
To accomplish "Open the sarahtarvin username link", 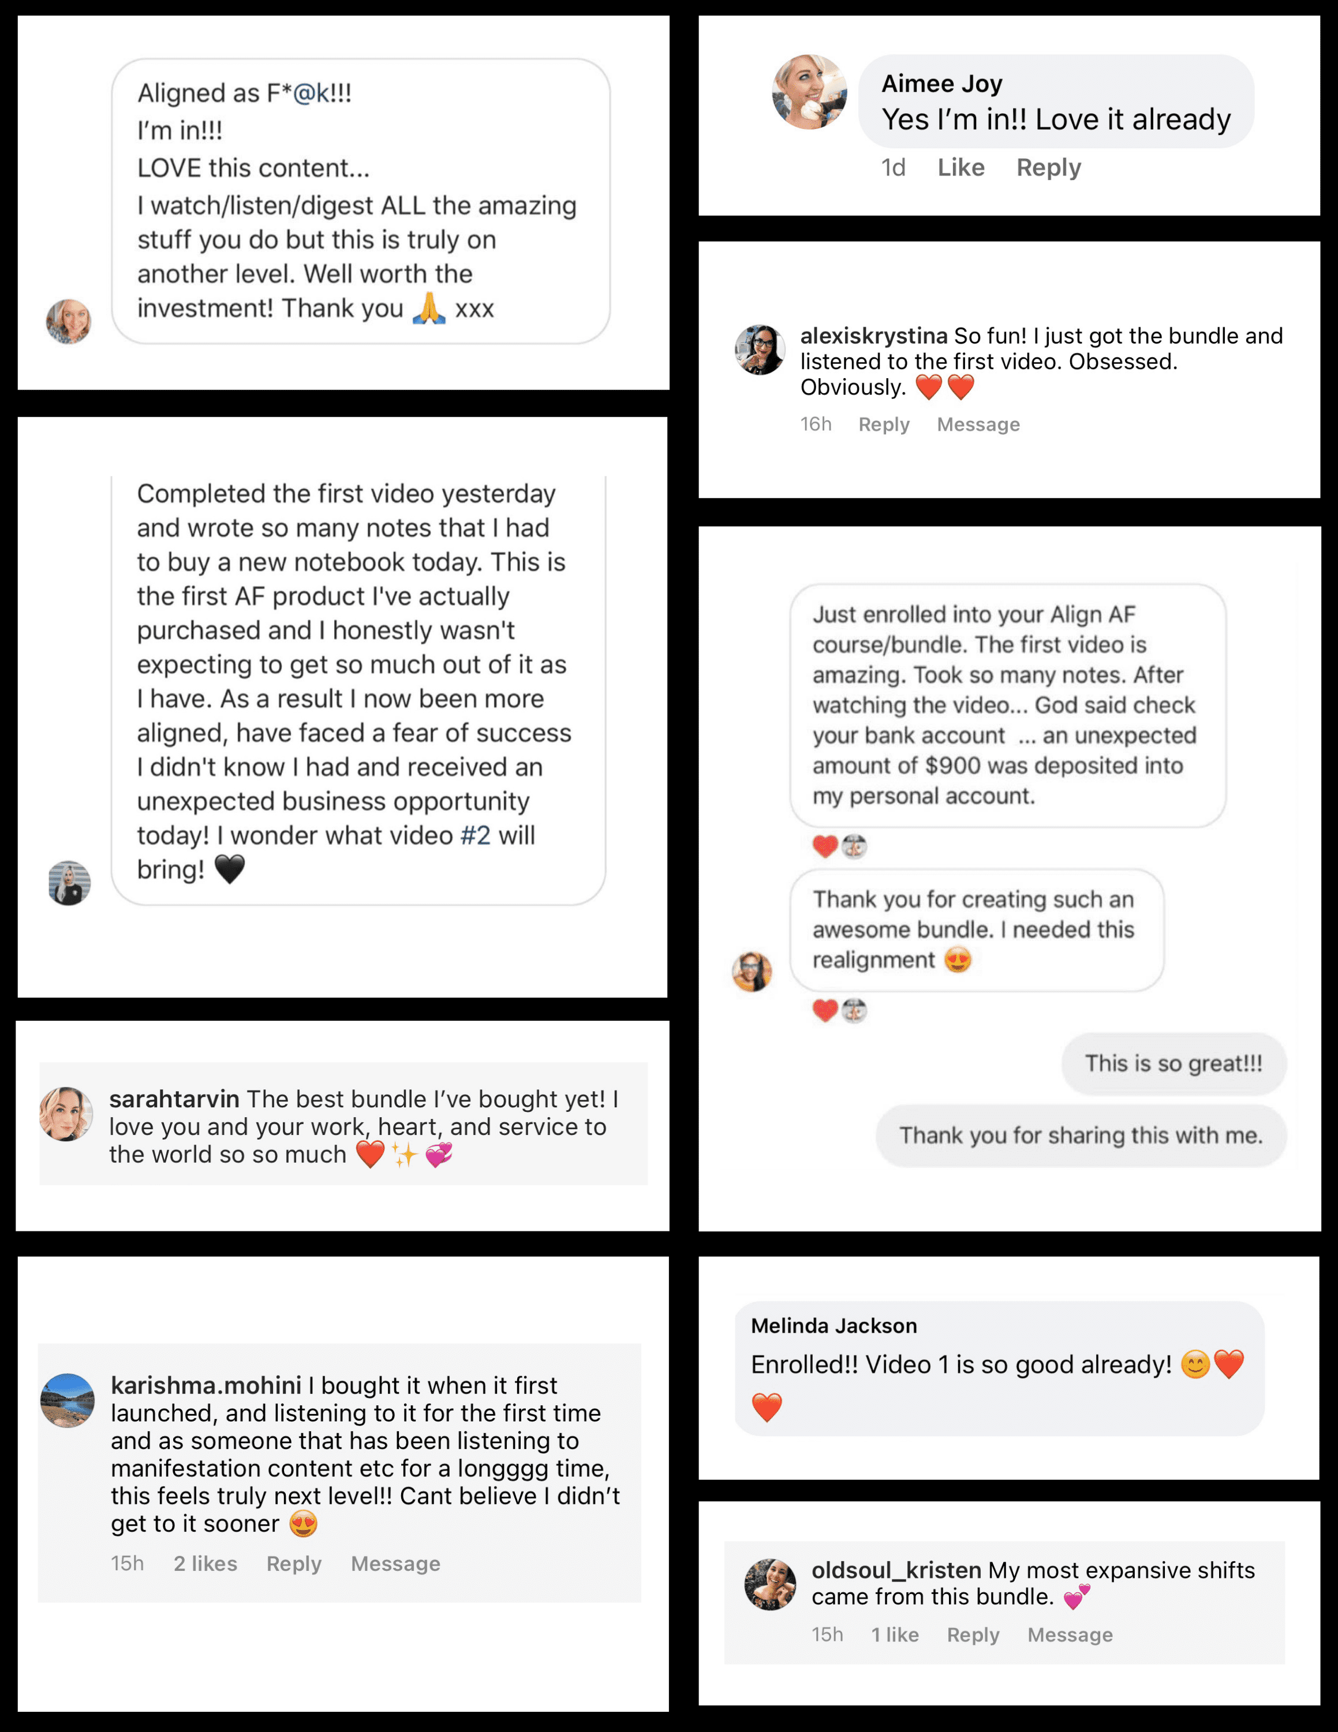I will tap(174, 1098).
